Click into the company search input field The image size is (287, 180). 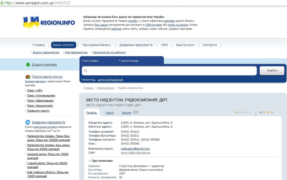(169, 71)
